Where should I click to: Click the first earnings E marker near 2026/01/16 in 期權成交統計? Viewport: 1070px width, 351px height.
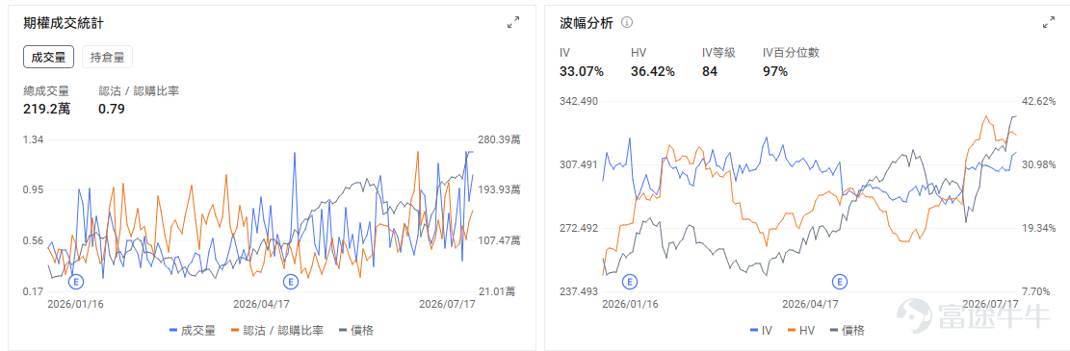[76, 281]
